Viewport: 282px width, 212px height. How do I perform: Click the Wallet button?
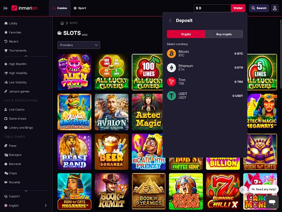click(238, 8)
